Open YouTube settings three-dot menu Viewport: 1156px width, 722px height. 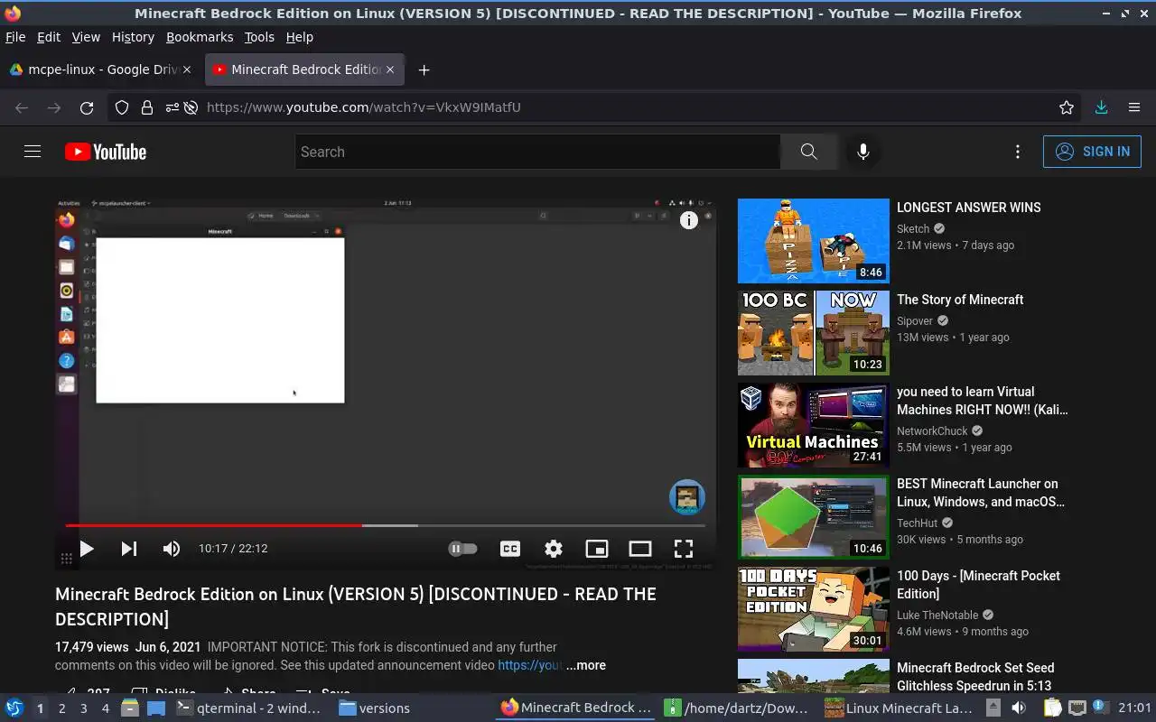(x=1018, y=152)
